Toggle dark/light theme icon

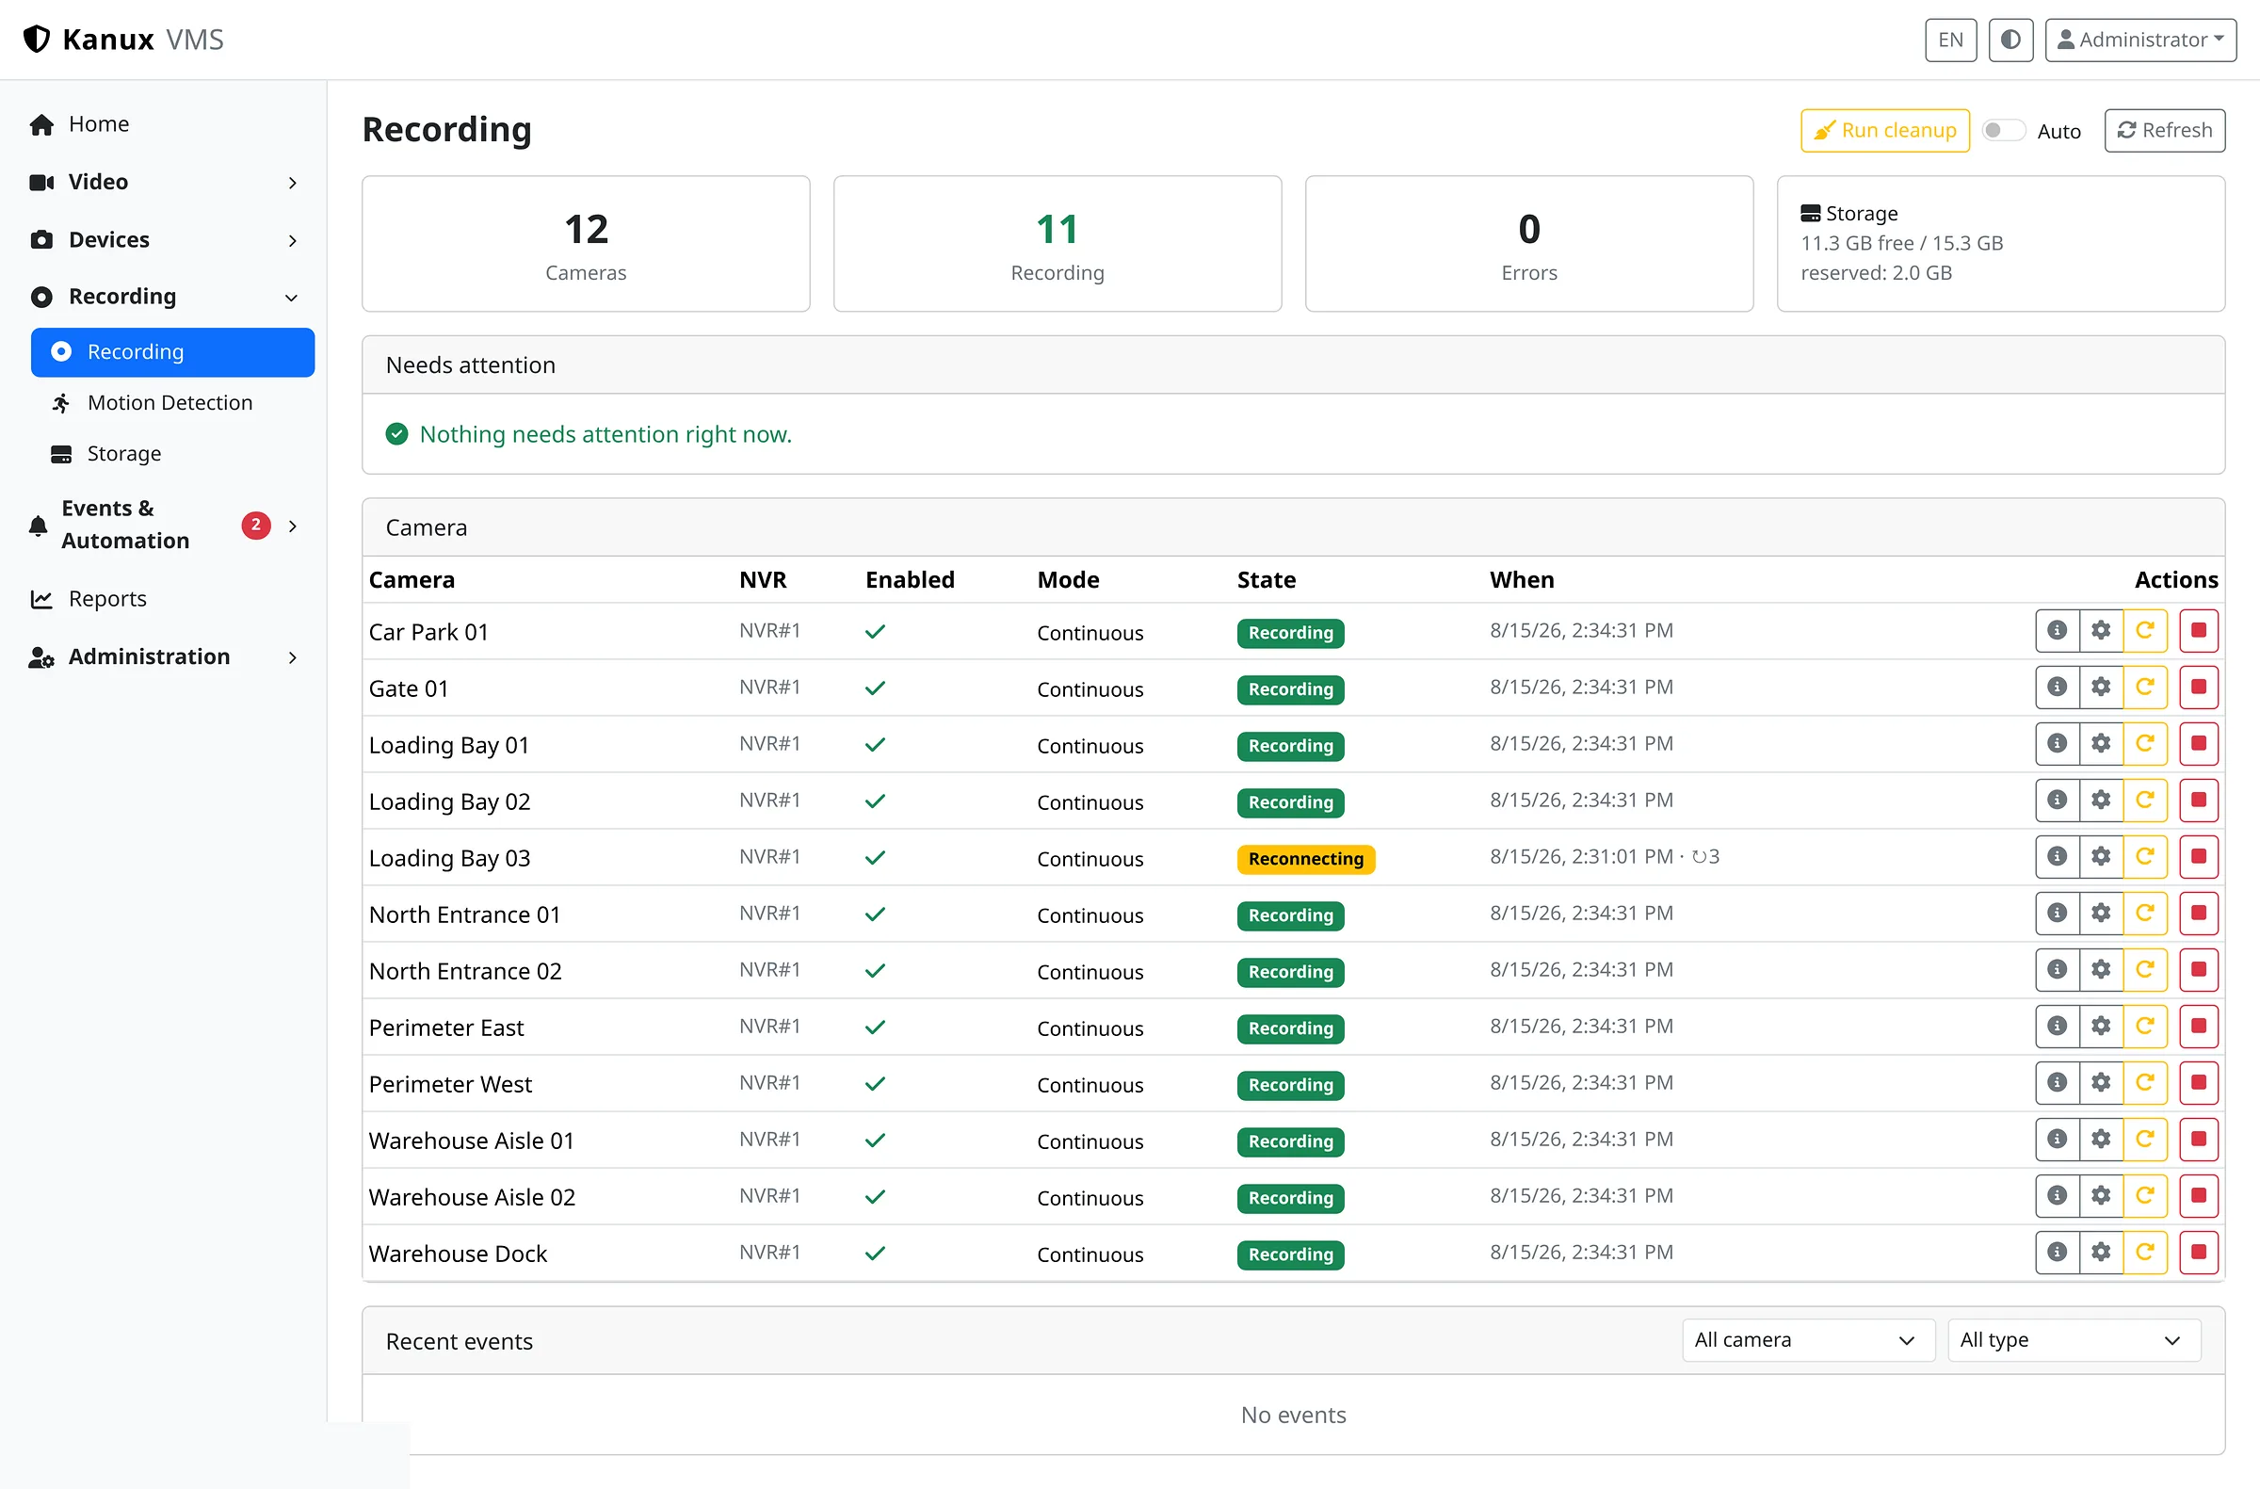(2010, 40)
